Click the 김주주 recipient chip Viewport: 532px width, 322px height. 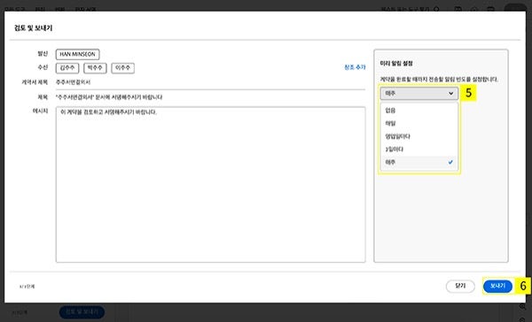click(x=67, y=68)
